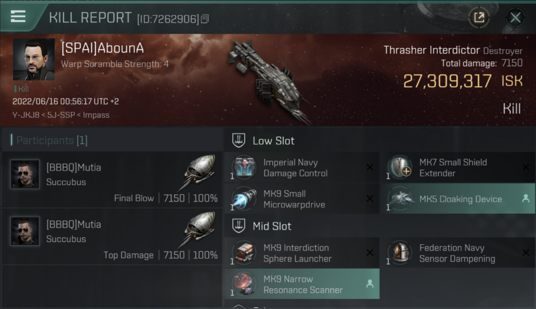Close the kill report window
536x309 pixels.
tap(515, 17)
